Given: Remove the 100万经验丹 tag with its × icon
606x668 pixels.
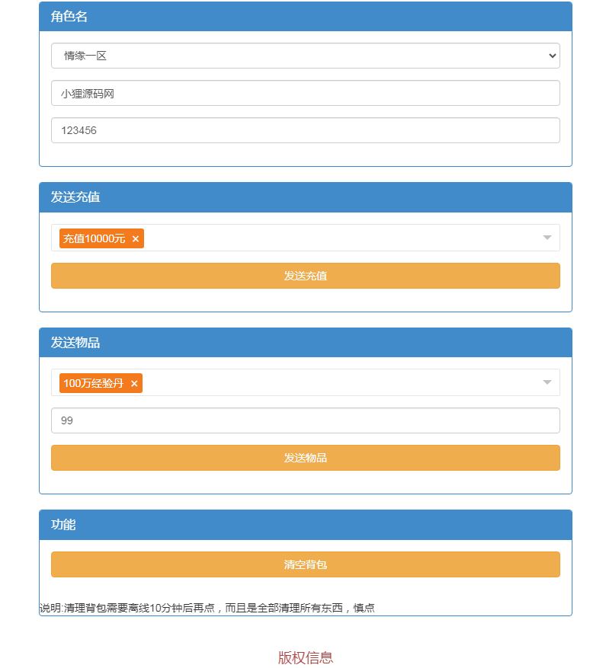Looking at the screenshot, I should [x=134, y=384].
